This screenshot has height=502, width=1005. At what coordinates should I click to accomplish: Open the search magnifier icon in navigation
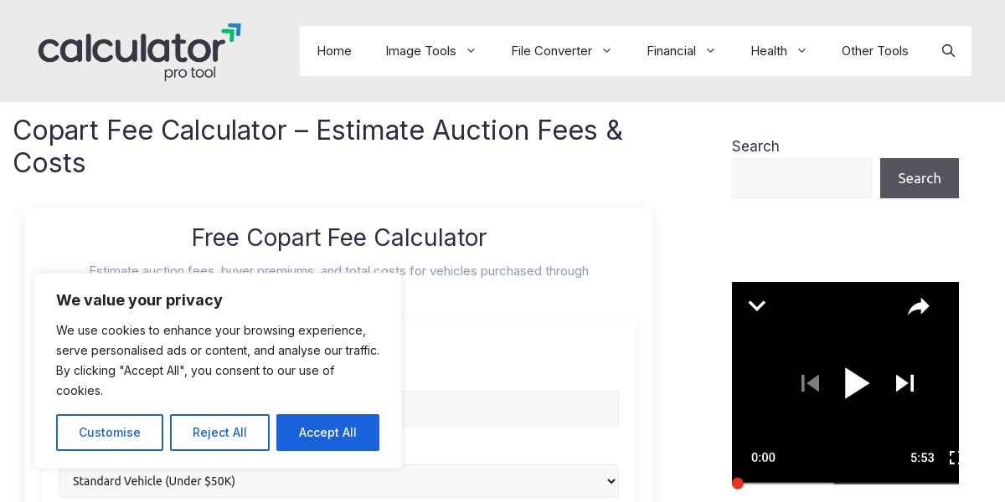tap(948, 51)
